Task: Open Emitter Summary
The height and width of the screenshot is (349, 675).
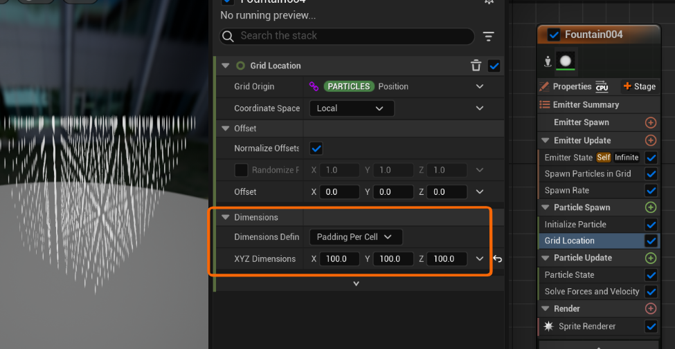Action: tap(586, 104)
